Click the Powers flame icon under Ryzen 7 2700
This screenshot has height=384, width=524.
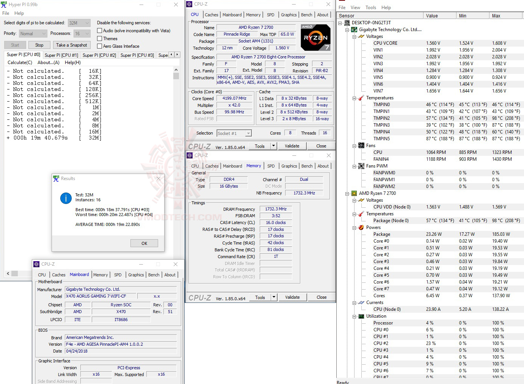(361, 227)
